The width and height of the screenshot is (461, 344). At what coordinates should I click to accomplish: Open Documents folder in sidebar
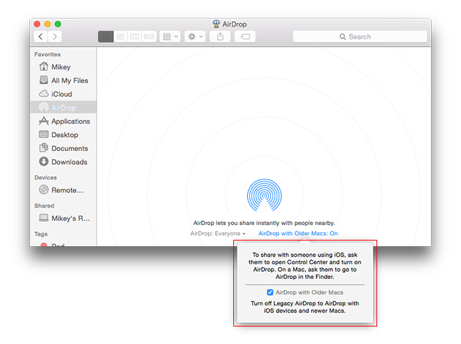[64, 148]
